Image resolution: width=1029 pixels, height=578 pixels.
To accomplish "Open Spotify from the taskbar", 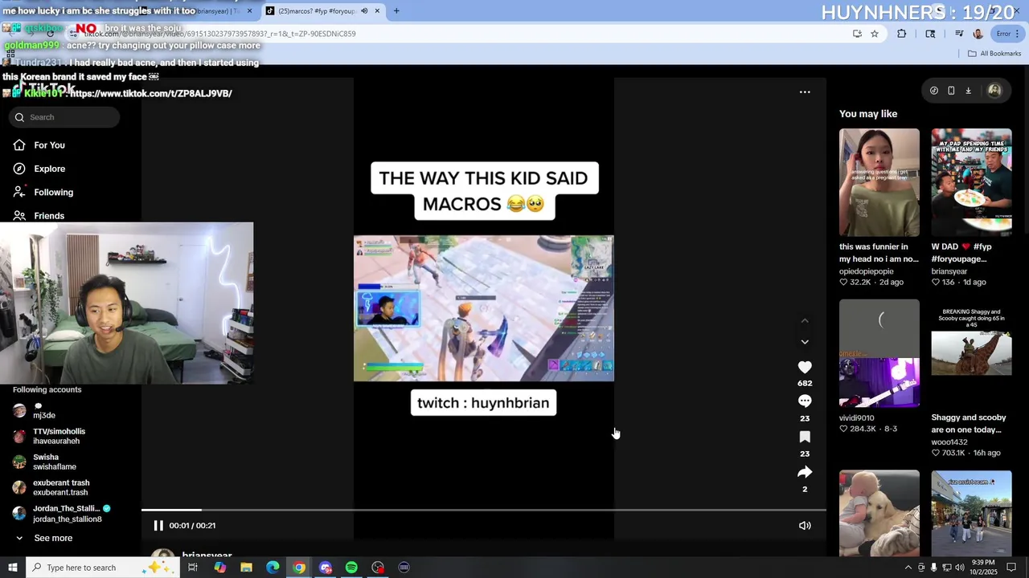I will coord(351,568).
